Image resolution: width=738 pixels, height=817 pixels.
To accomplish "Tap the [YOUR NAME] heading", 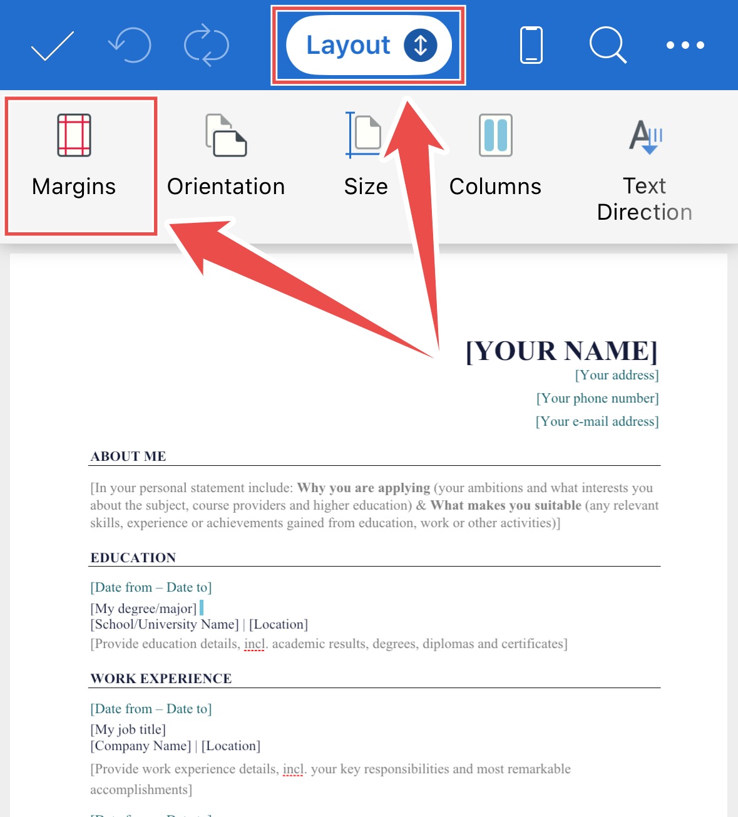I will click(x=562, y=351).
